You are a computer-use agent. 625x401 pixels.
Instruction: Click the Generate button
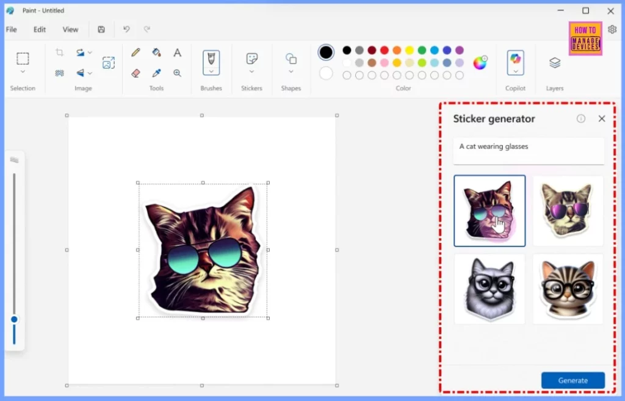pos(573,380)
